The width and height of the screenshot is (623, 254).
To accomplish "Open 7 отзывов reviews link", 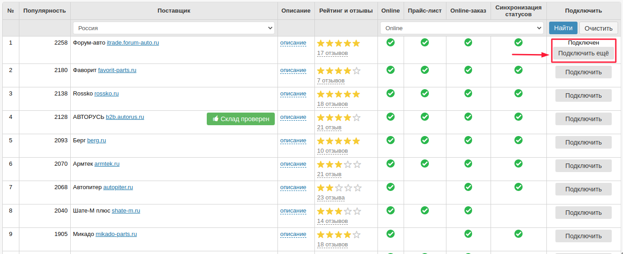I will click(x=331, y=81).
